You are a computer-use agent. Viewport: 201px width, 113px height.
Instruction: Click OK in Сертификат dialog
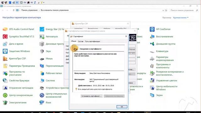click(122, 107)
